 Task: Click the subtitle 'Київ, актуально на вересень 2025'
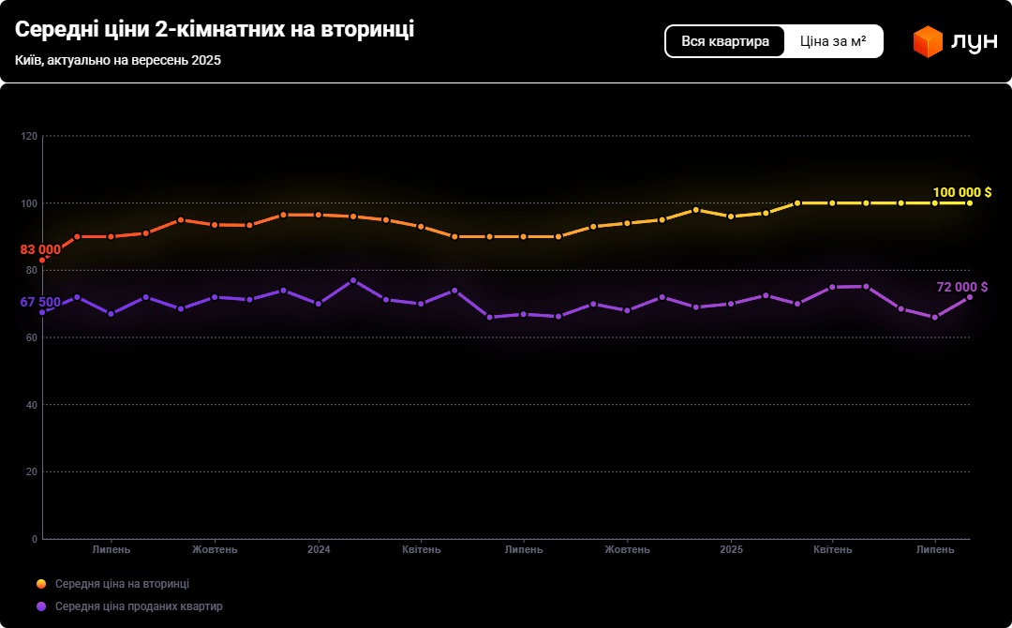pyautogui.click(x=118, y=60)
